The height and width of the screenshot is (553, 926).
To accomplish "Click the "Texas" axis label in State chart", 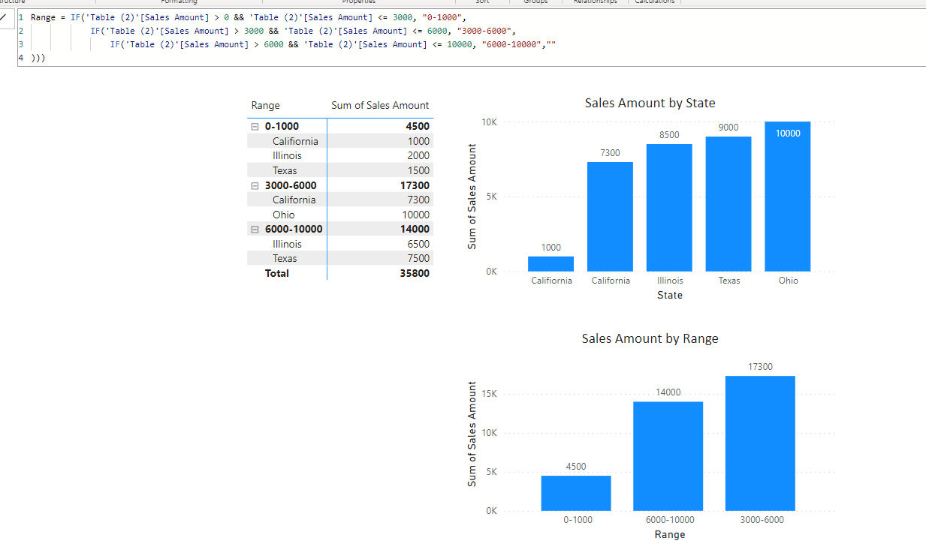I will 729,281.
